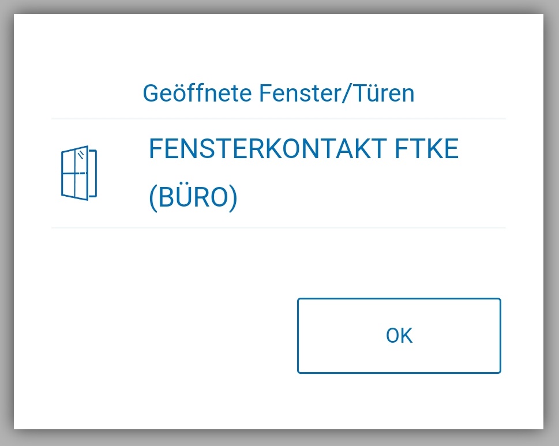The image size is (559, 446).
Task: Tap the window contact sensor icon
Action: click(78, 173)
